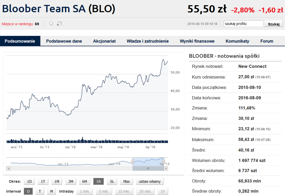Grab the left range handle on navigator
The height and width of the screenshot is (196, 285).
(x=133, y=162)
